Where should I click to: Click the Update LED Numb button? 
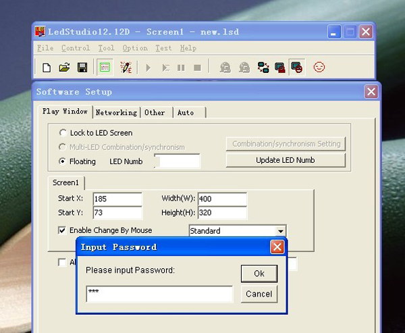(285, 160)
